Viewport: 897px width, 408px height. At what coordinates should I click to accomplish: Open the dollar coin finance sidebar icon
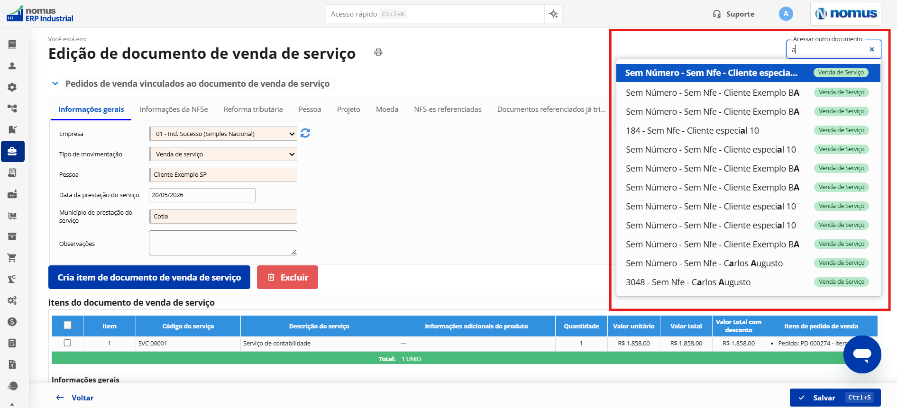[12, 322]
